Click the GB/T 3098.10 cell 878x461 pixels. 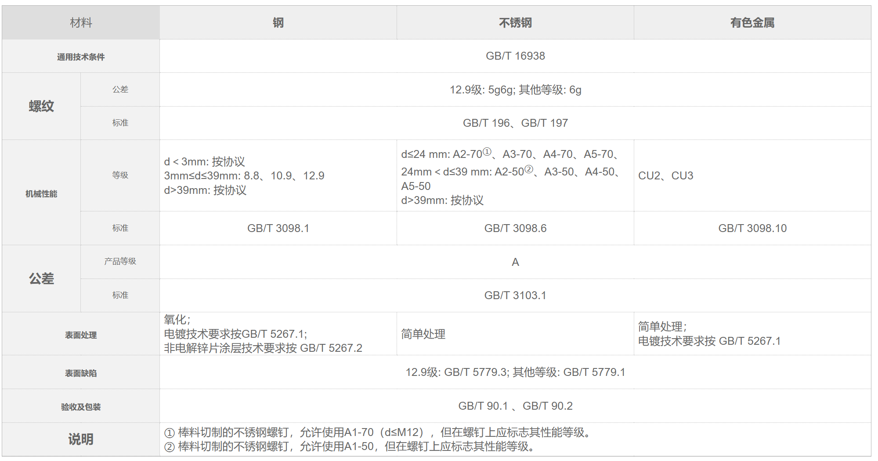coord(752,228)
